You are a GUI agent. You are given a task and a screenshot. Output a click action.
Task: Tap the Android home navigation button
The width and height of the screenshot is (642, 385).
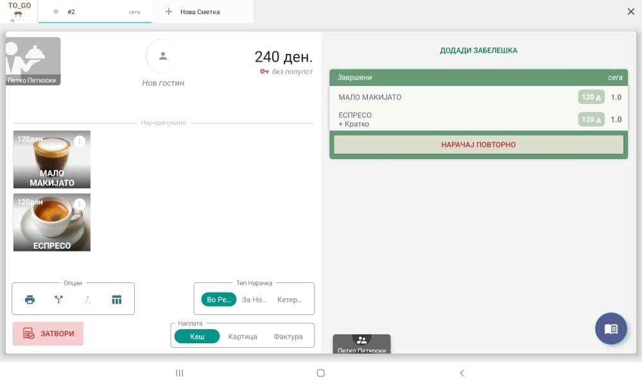point(321,373)
